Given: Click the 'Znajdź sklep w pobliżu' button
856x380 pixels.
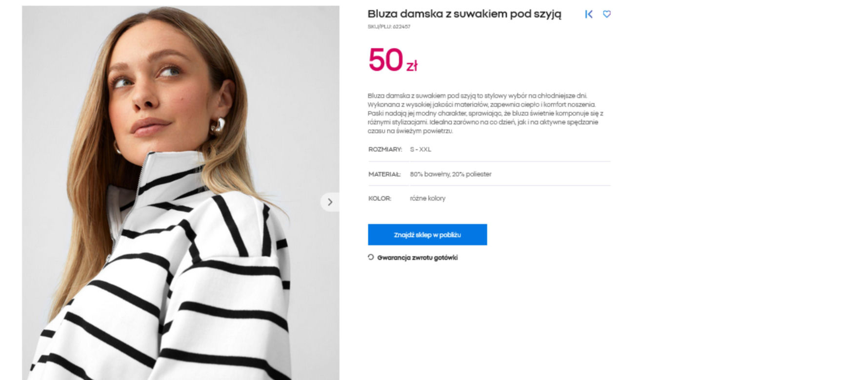Looking at the screenshot, I should click(x=427, y=234).
